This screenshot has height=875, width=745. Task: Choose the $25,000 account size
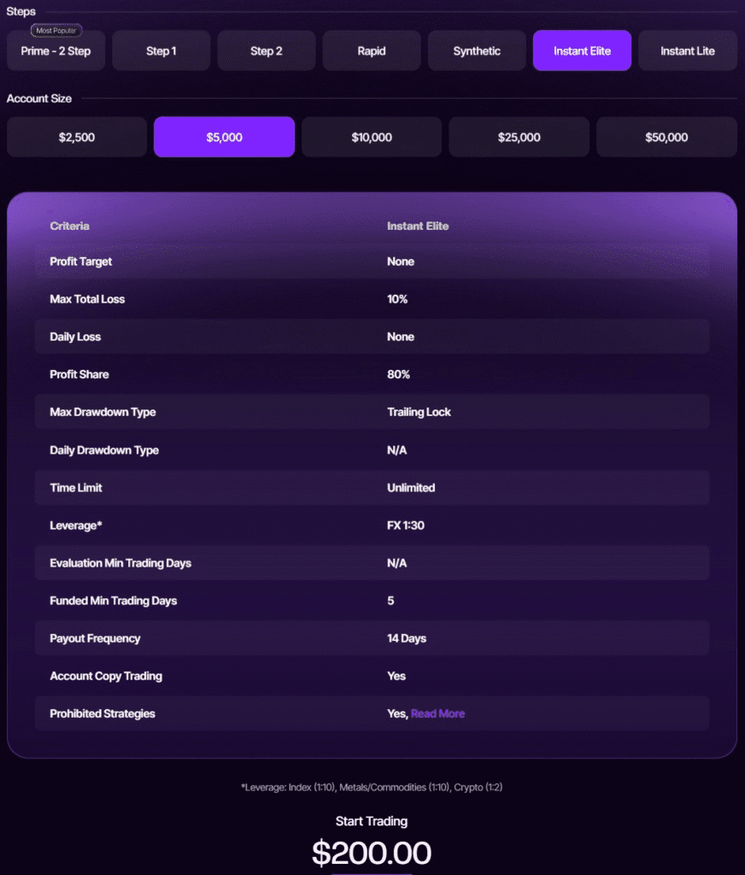(x=519, y=137)
